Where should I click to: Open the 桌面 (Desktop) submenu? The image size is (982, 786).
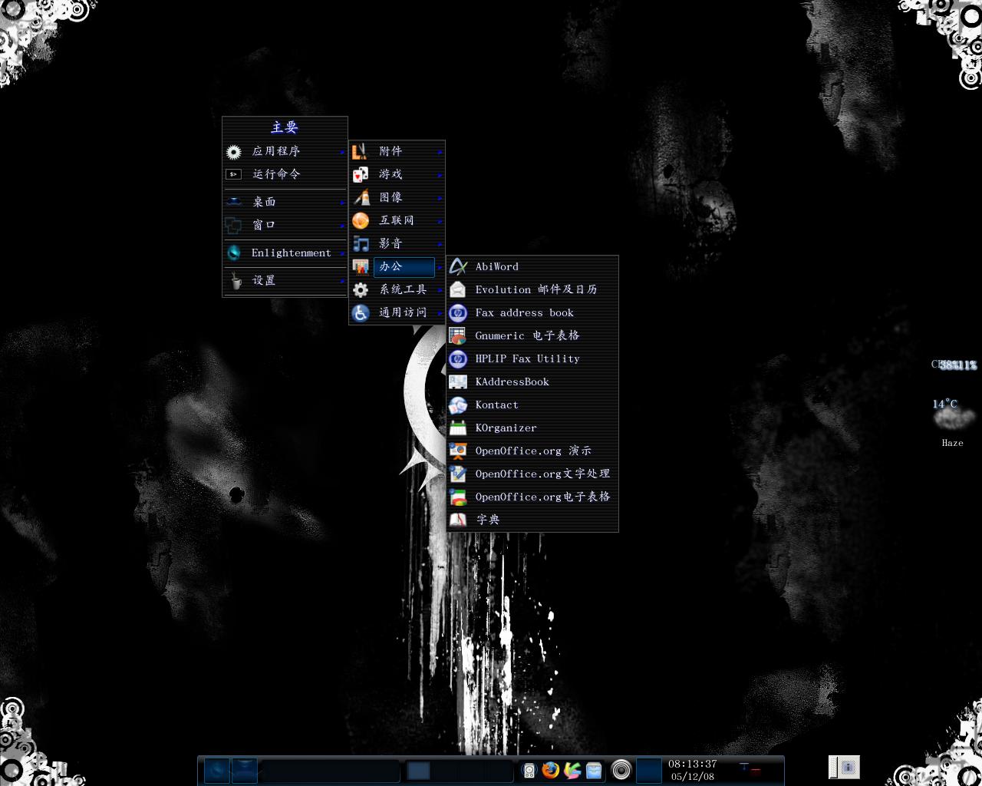click(285, 202)
